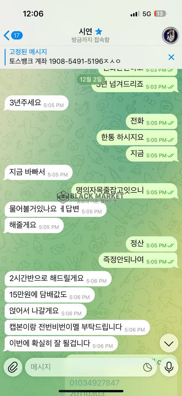Tap the microphone voice message icon

(169, 367)
